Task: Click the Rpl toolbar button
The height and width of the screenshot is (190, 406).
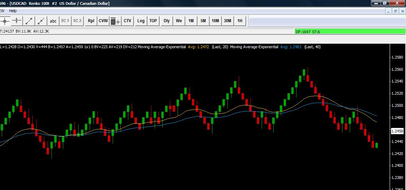Action: (x=91, y=21)
